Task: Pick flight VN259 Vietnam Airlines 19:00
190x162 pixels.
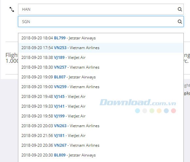Action: click(101, 87)
